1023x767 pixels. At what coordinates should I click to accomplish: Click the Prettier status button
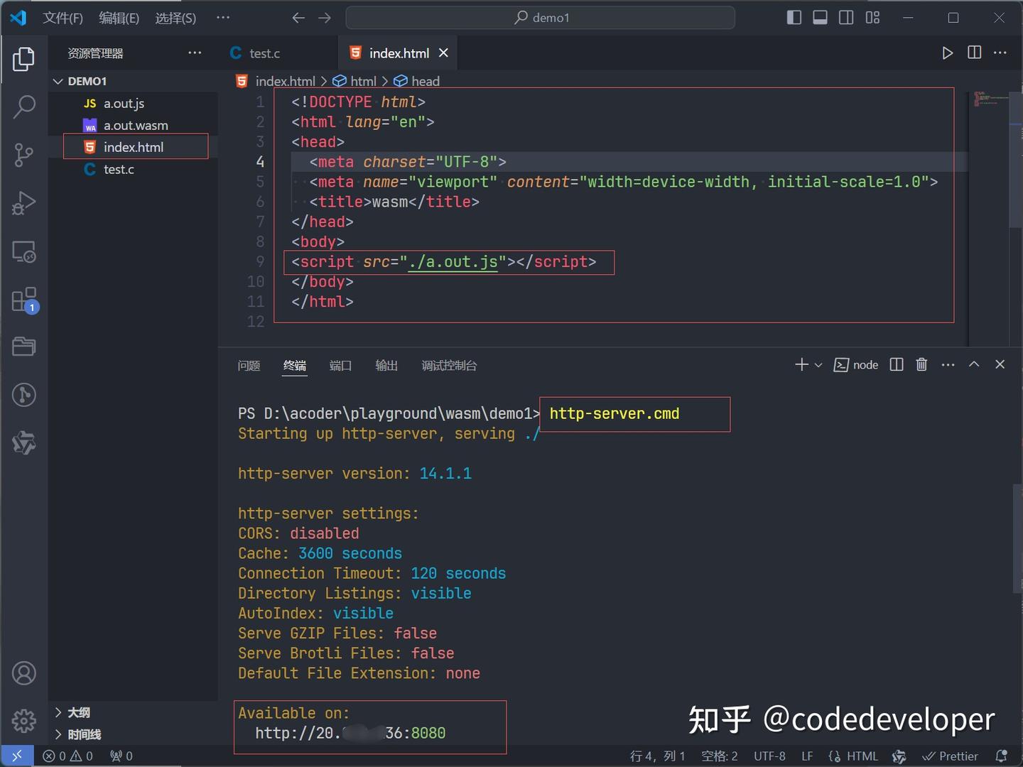(x=950, y=756)
